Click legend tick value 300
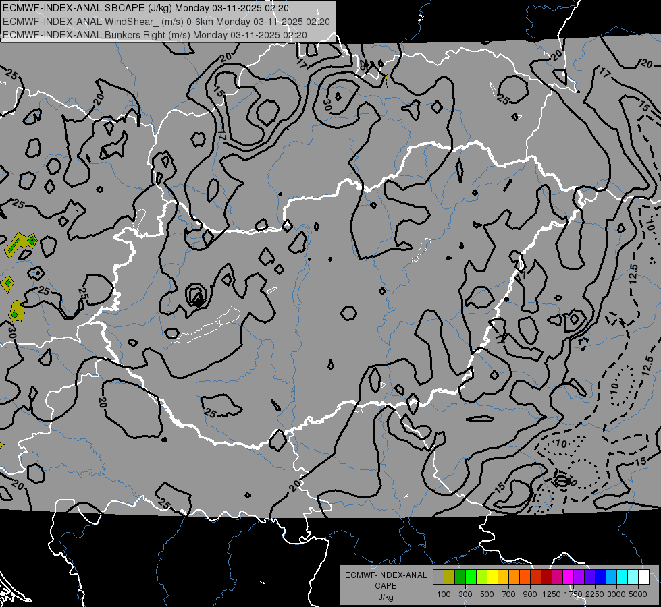This screenshot has height=607, width=661. click(x=465, y=594)
